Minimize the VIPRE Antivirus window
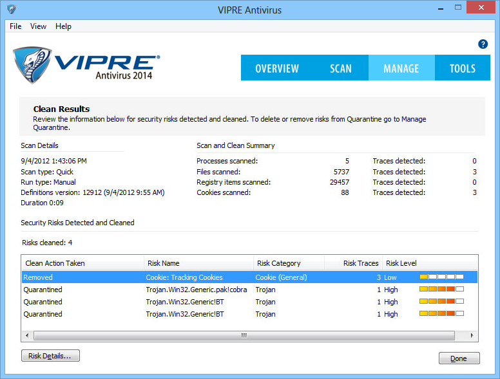Viewport: 500px width, 379px height. (441, 8)
